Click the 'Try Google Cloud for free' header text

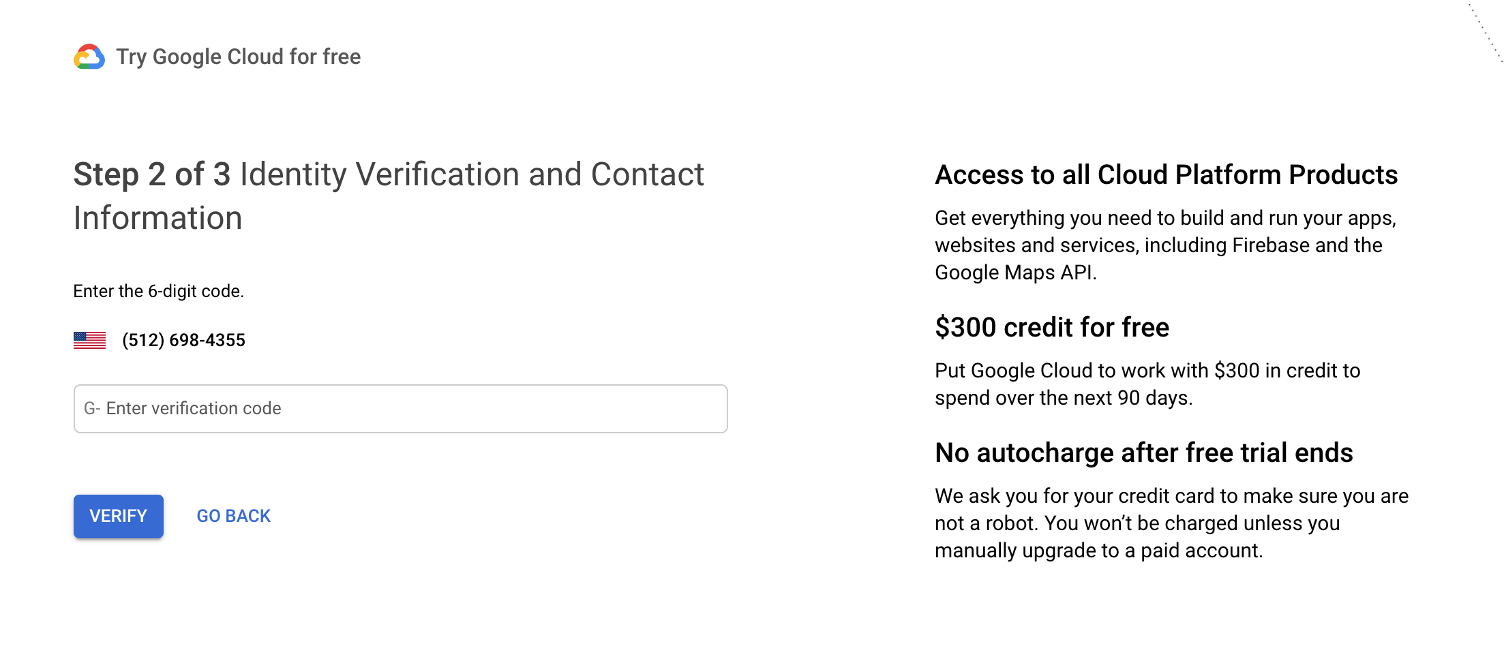point(239,57)
